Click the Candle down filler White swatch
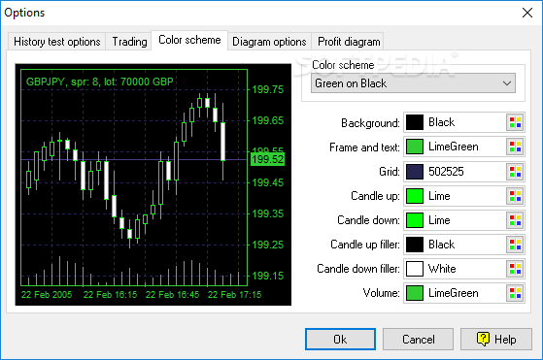The height and width of the screenshot is (360, 543). click(x=415, y=269)
